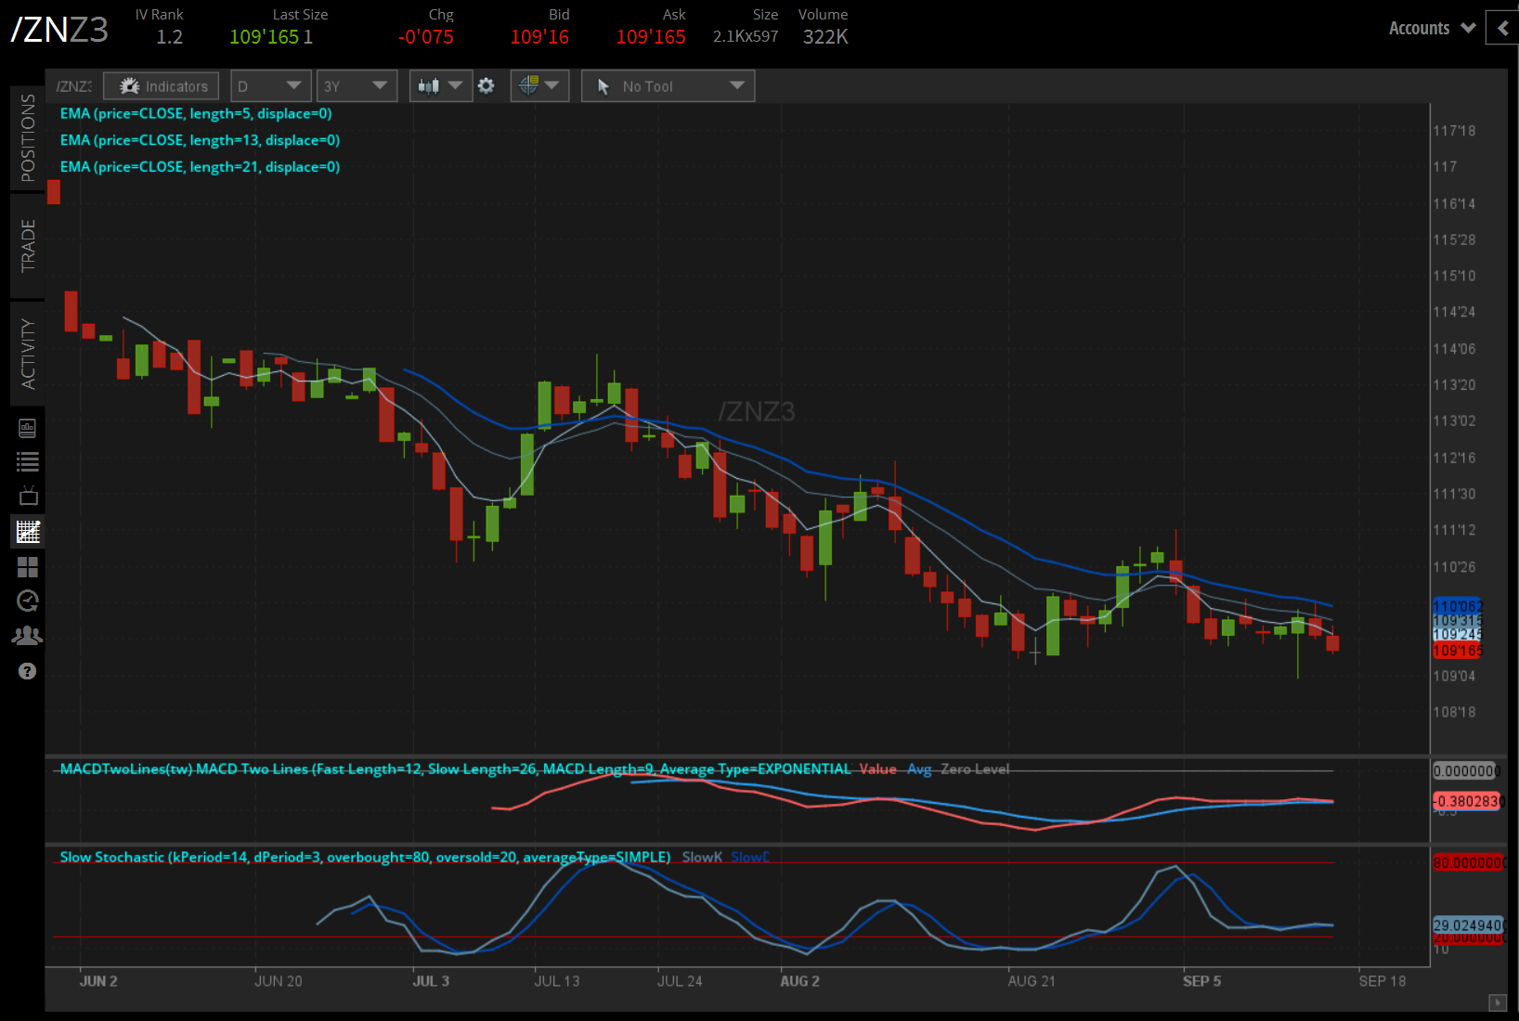Click the community people icon in sidebar

(27, 635)
